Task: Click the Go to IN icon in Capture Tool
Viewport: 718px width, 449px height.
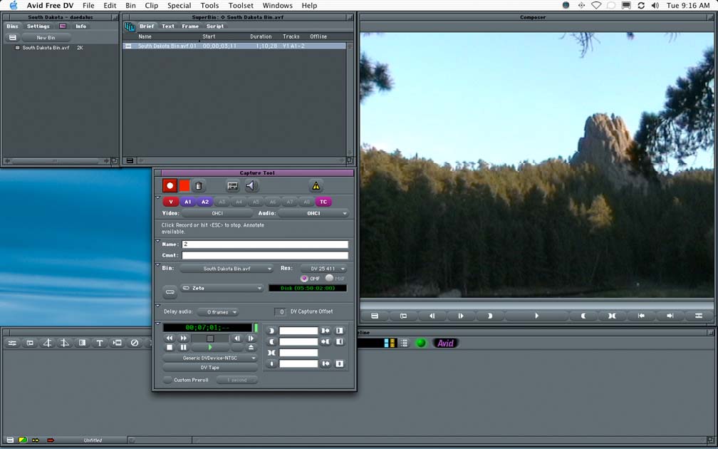Action: (325, 331)
